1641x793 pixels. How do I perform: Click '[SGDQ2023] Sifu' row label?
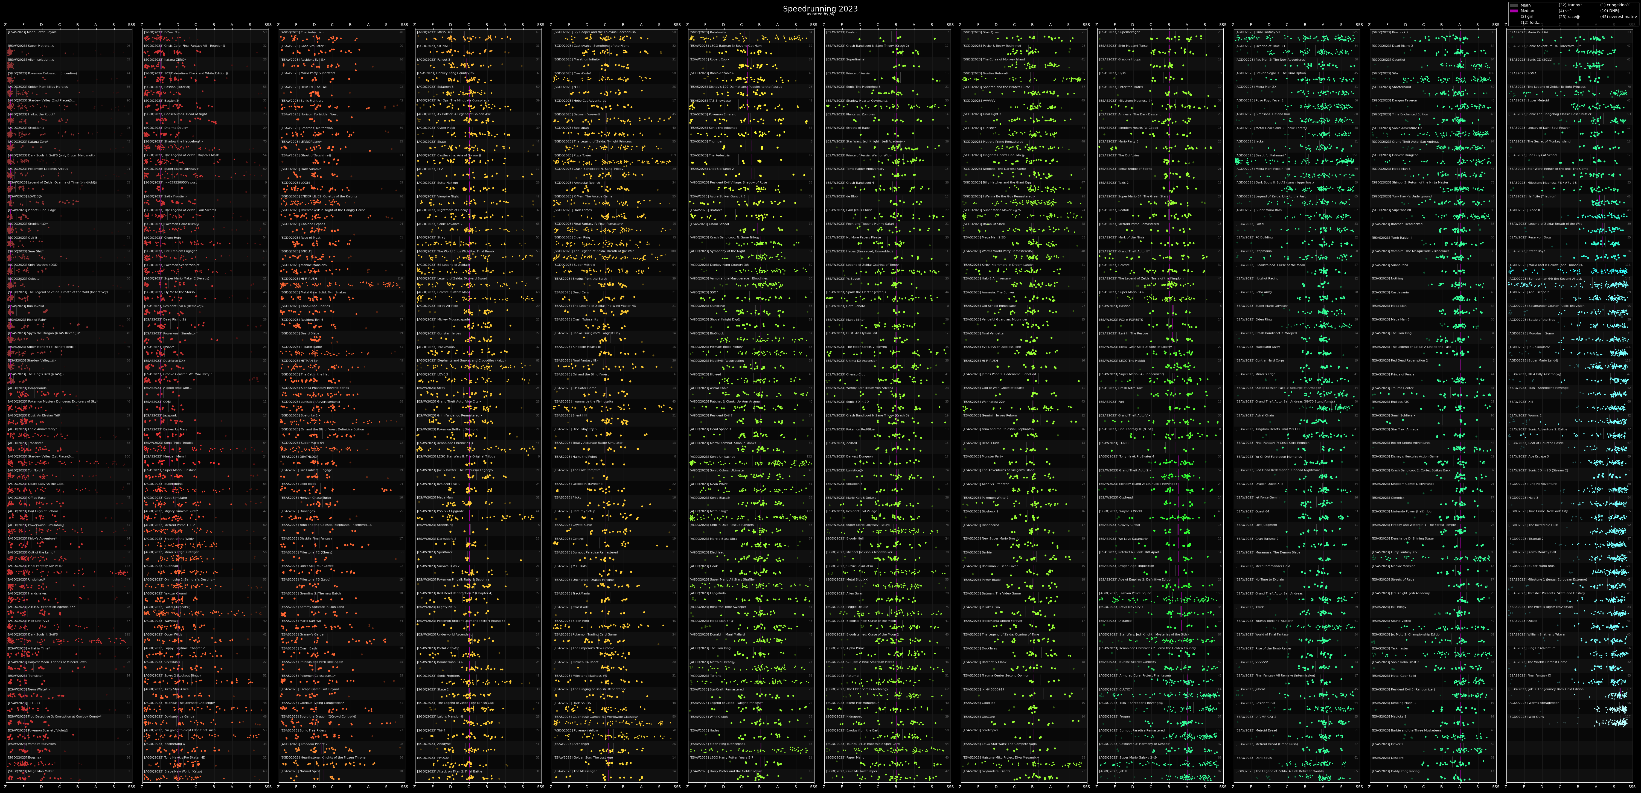point(1385,73)
